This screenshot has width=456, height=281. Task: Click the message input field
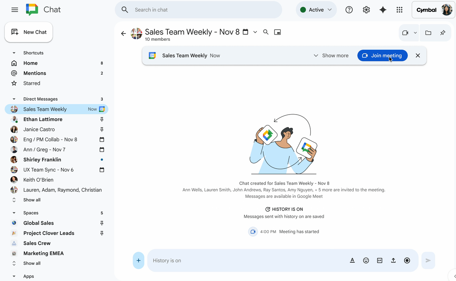248,260
